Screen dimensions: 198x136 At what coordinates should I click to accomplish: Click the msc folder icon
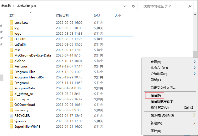11,50
